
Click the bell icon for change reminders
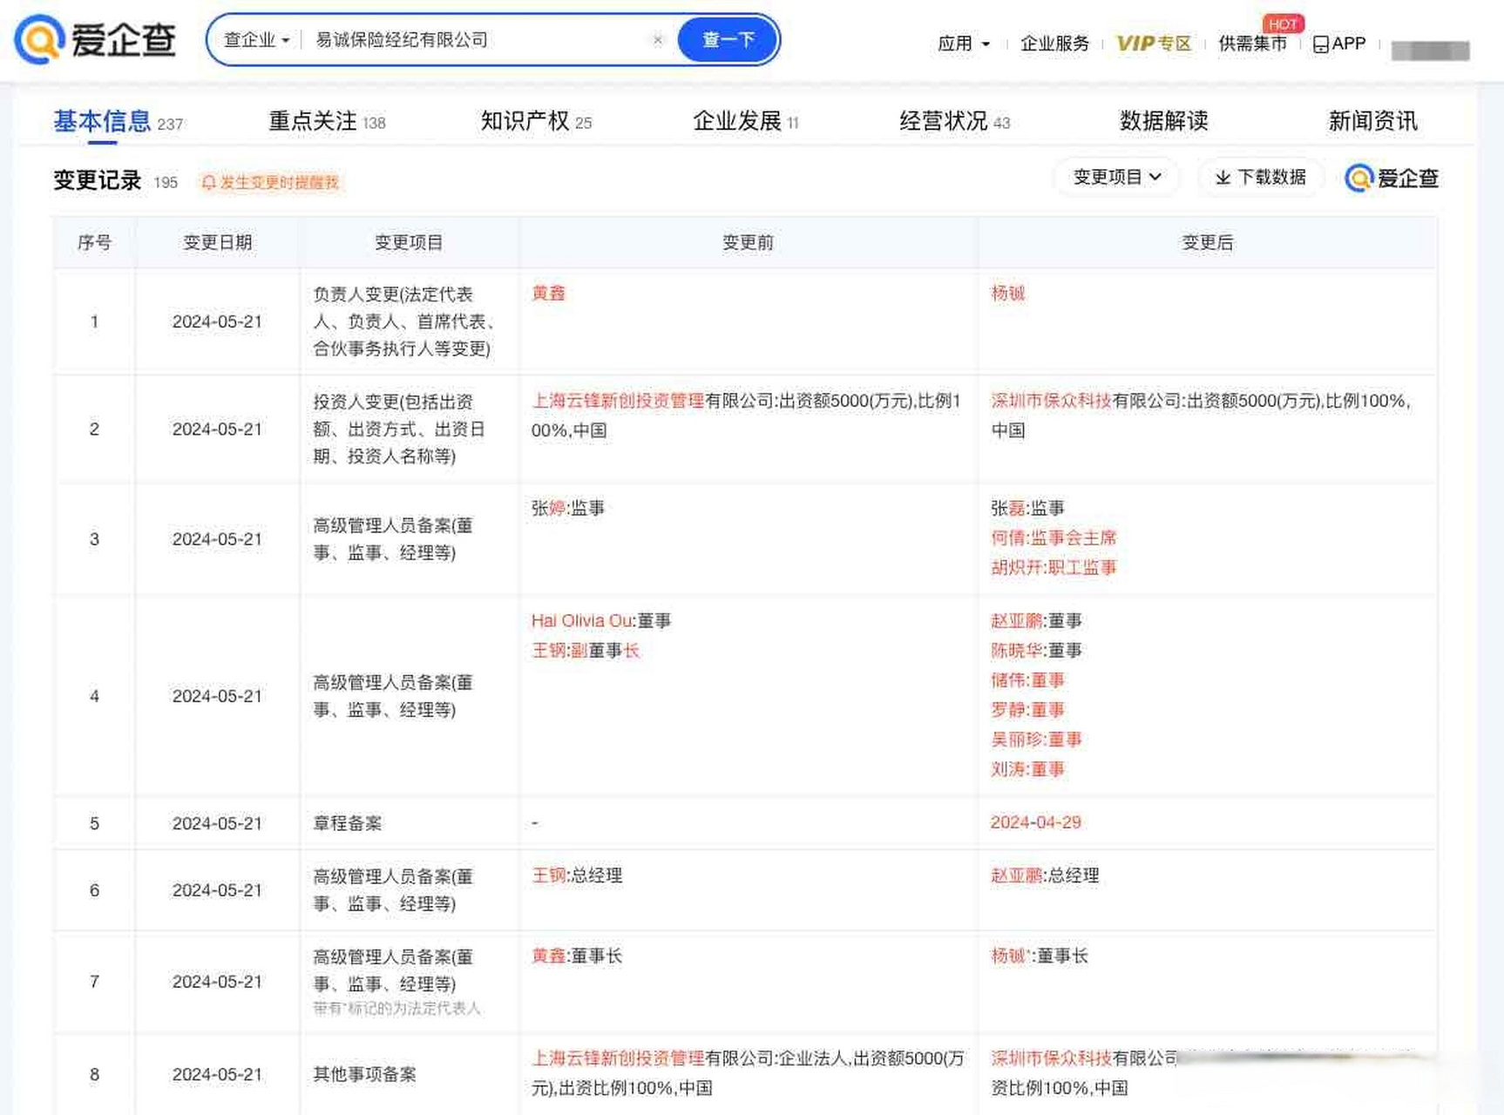click(x=208, y=182)
